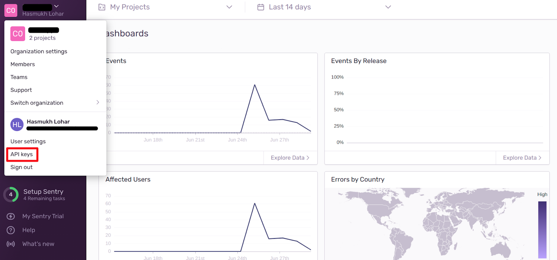The image size is (557, 260).
Task: Expand the Switch organization submenu arrow
Action: pos(98,103)
